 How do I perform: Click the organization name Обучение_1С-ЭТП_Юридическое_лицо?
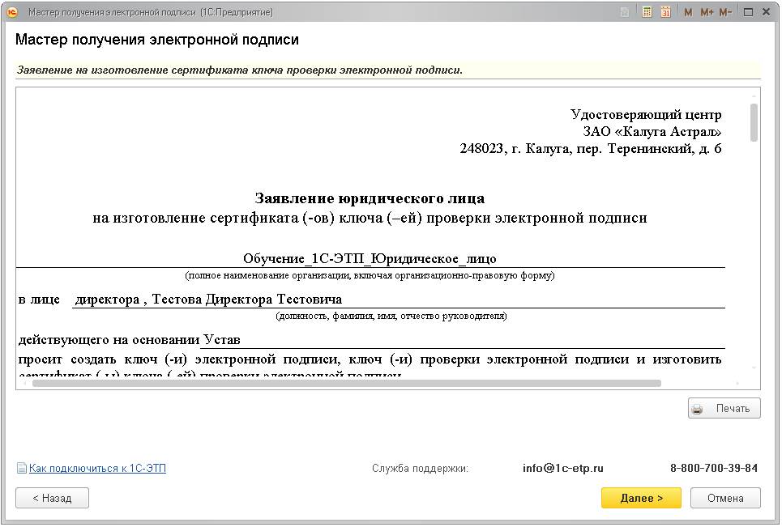point(370,259)
